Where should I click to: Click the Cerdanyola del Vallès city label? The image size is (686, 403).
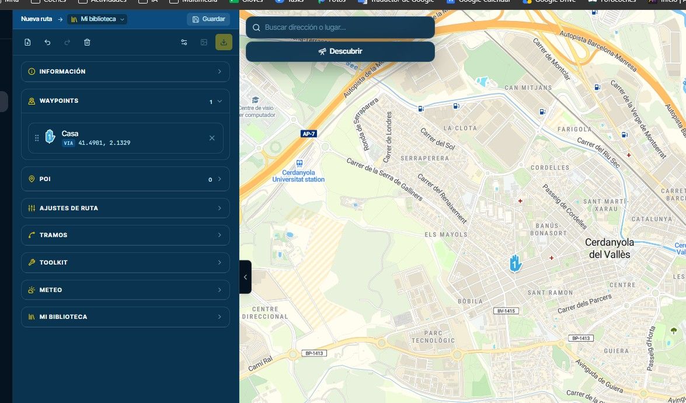pyautogui.click(x=610, y=248)
